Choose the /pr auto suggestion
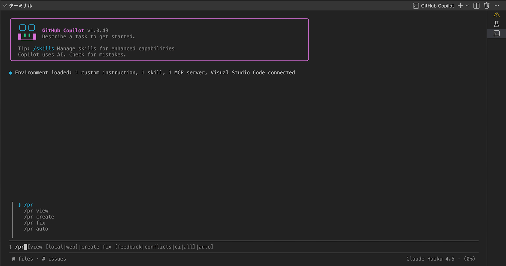The height and width of the screenshot is (266, 506). pos(36,229)
